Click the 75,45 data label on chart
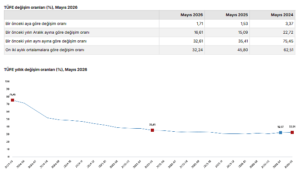The height and width of the screenshot is (172, 299). click(x=13, y=95)
